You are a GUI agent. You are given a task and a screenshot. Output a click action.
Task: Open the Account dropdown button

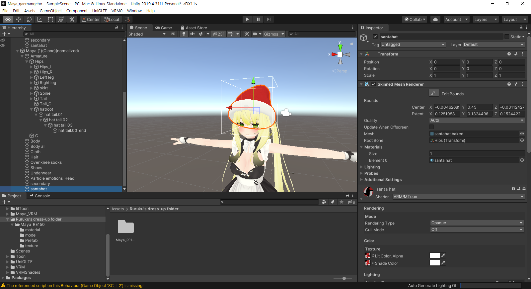click(456, 19)
